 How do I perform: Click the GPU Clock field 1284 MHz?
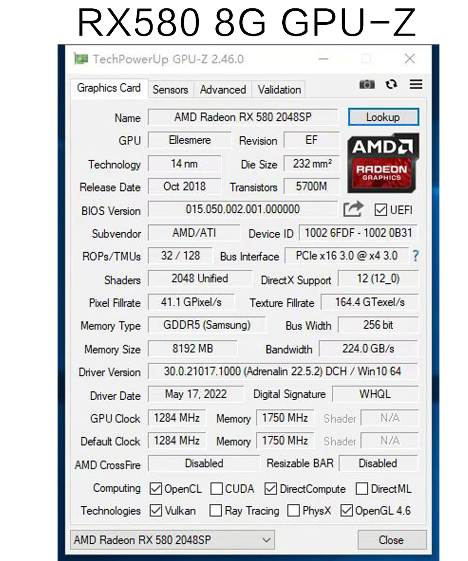pos(177,418)
